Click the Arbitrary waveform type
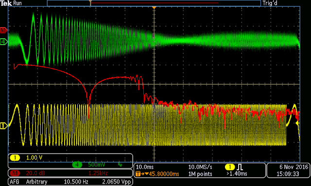 pyautogui.click(x=36, y=182)
